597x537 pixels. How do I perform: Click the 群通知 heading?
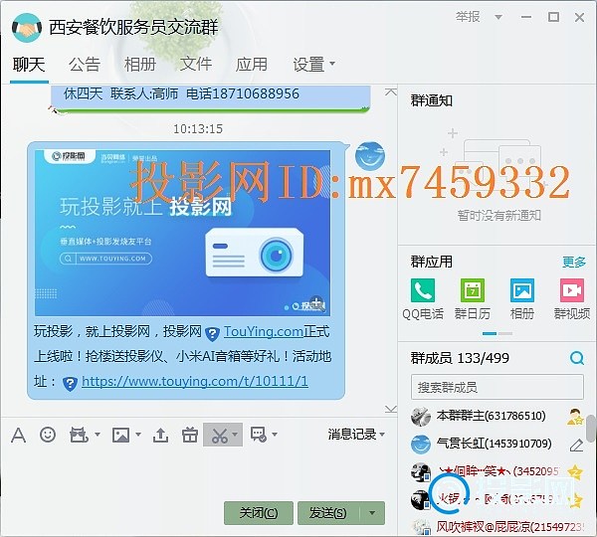[x=432, y=100]
